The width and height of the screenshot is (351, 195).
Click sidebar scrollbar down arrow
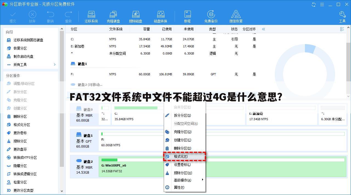[61, 191]
